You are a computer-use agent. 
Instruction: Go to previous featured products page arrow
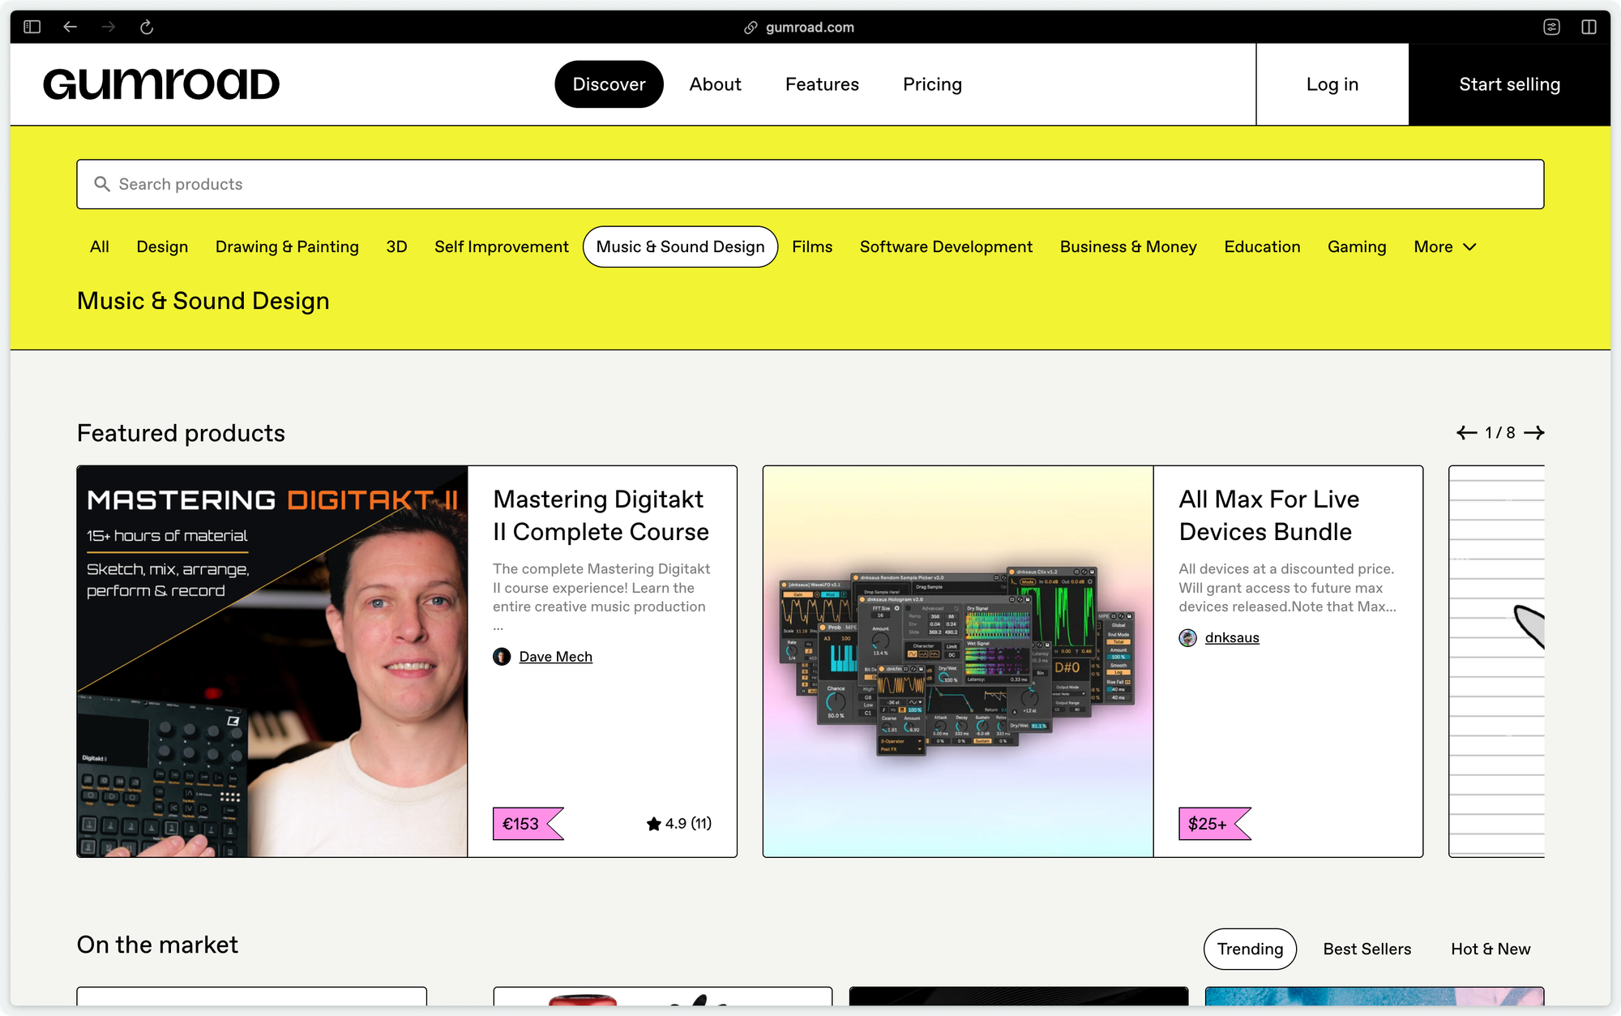click(x=1466, y=433)
